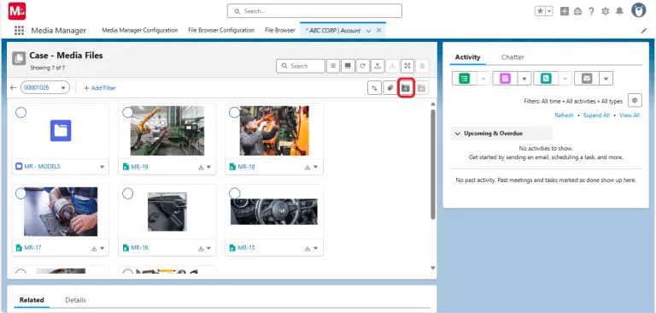656x313 pixels.
Task: Click the back arrow beside 00001026
Action: point(14,87)
